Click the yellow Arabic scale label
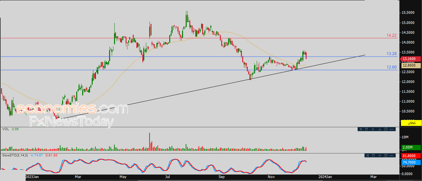The height and width of the screenshot is (181, 422). click(411, 123)
